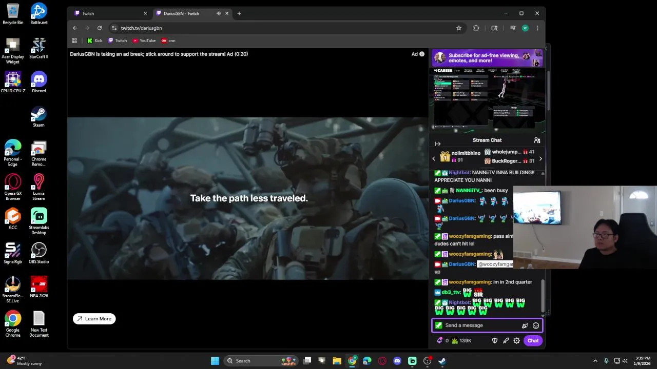Open the OBS Studio desktop icon

pyautogui.click(x=39, y=253)
